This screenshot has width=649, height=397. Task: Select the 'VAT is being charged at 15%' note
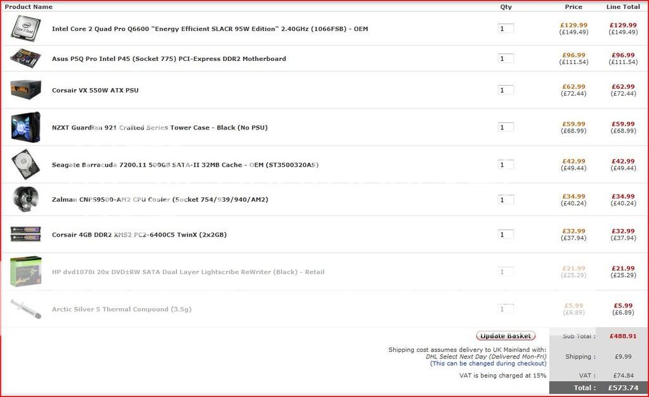pos(502,375)
